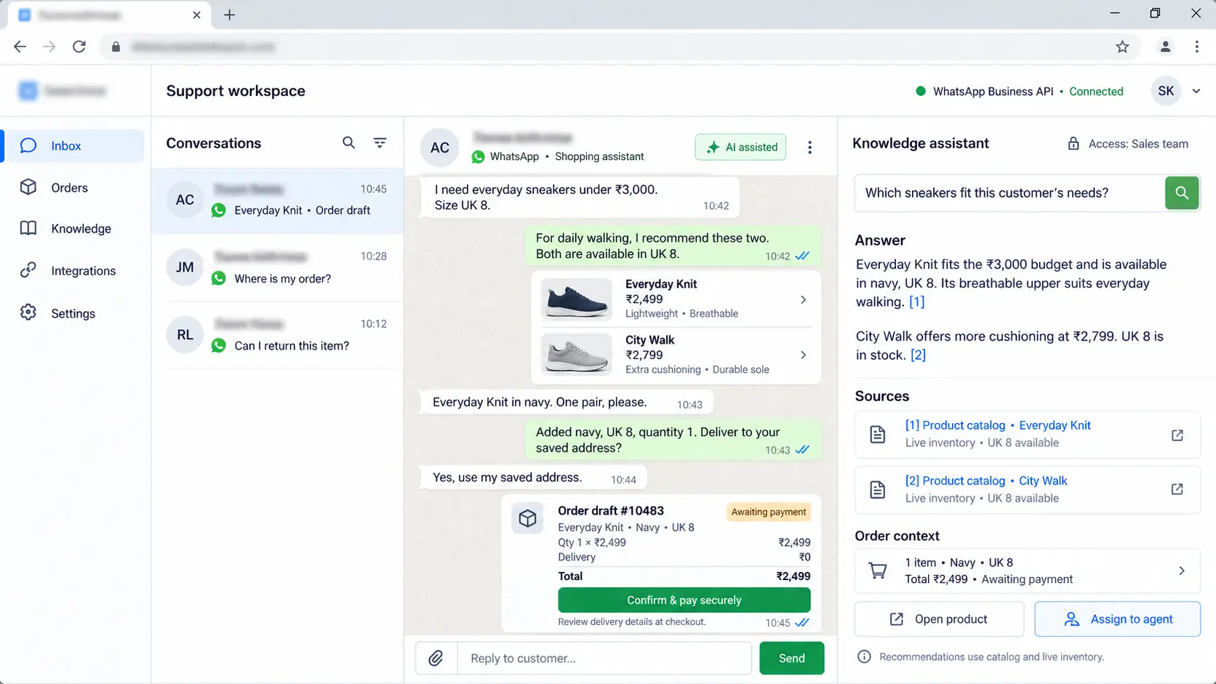This screenshot has width=1216, height=684.
Task: Open chat options three-dot menu
Action: click(809, 148)
